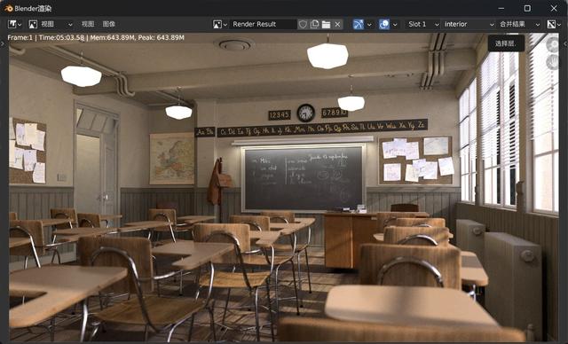Click the open image folder icon
The width and height of the screenshot is (568, 344).
coord(327,24)
